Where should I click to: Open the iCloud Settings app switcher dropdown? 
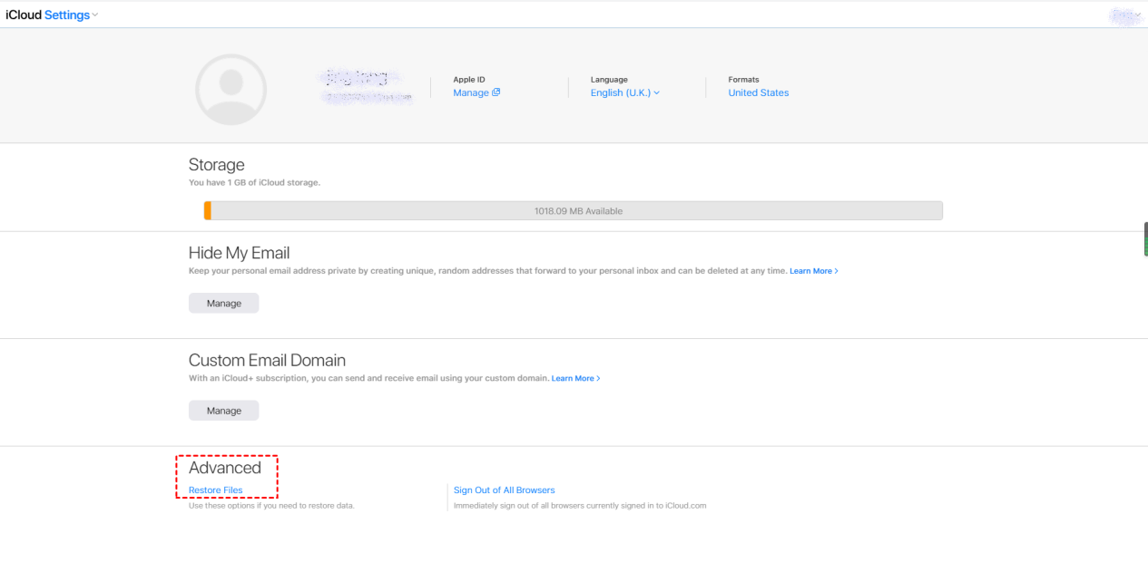pos(52,15)
